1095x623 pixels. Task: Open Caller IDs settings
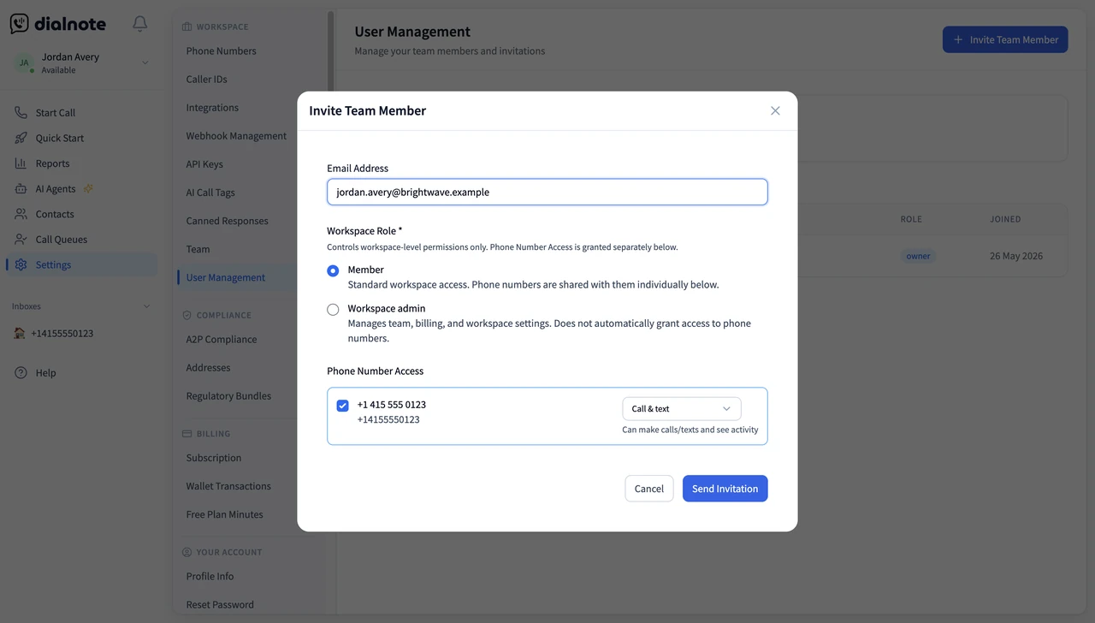coord(206,79)
